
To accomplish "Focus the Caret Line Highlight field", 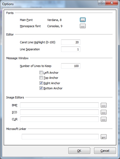I will [x=71, y=42].
